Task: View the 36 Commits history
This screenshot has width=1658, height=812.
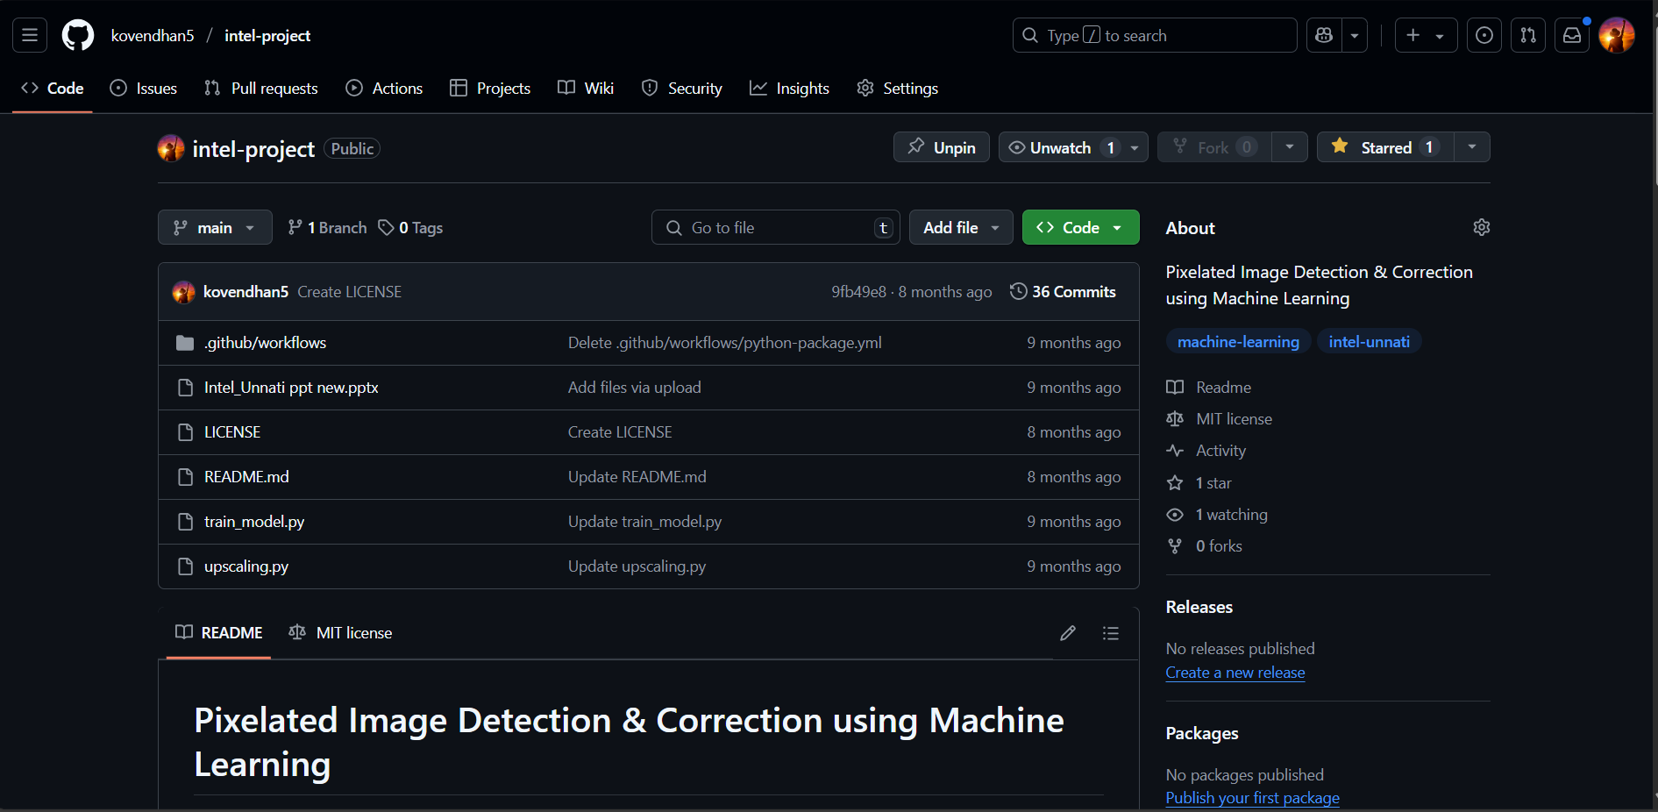Action: [x=1063, y=292]
